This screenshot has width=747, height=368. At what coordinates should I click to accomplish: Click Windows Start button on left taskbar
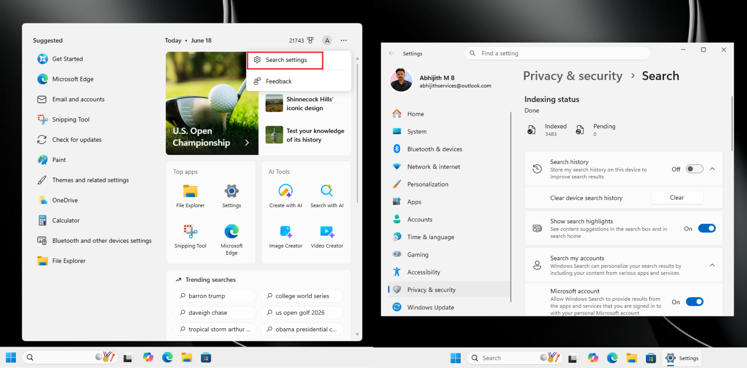pyautogui.click(x=11, y=357)
